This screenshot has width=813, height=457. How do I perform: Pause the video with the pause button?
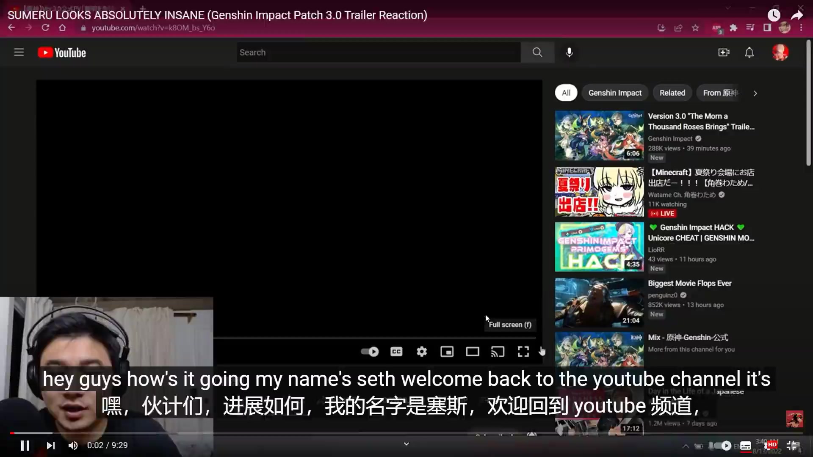pyautogui.click(x=25, y=446)
